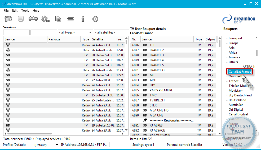Click data icon of 1228 frequency row

(x=8, y=50)
